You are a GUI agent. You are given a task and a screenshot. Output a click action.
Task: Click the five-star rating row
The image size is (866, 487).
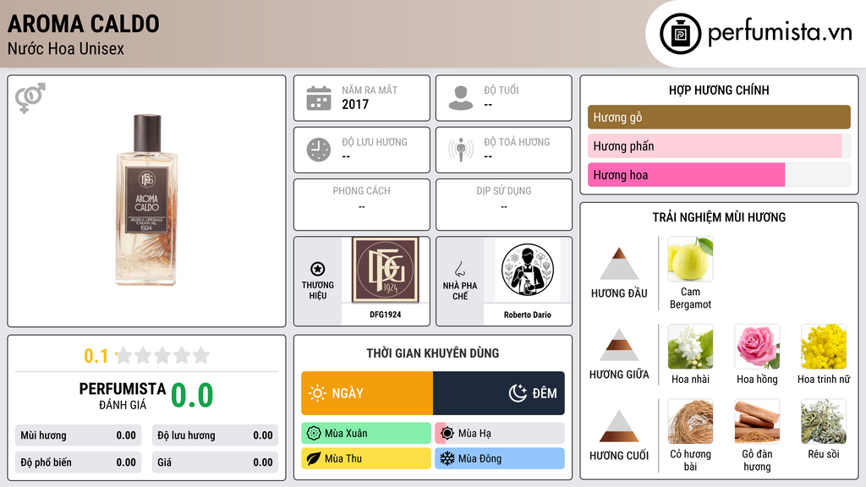click(163, 355)
